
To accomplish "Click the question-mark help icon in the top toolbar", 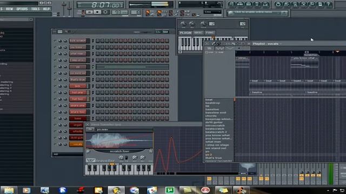I will [329, 4].
